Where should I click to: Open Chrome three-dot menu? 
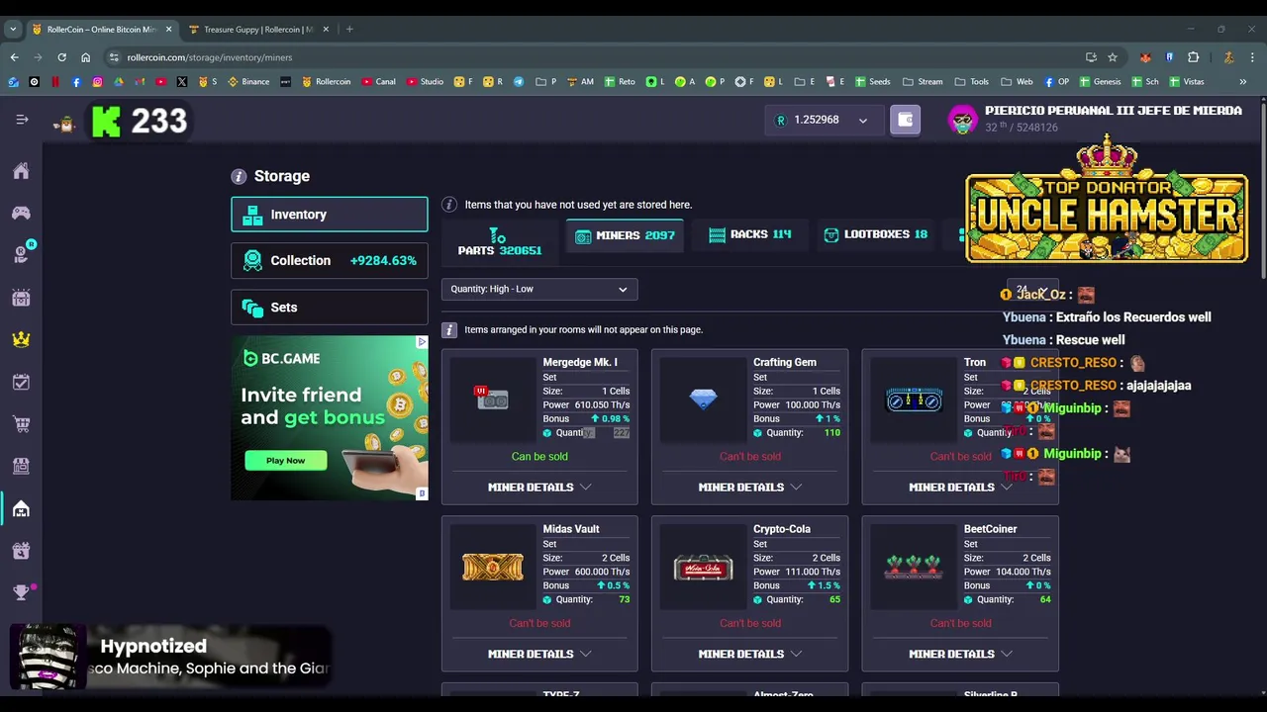[x=1252, y=57]
